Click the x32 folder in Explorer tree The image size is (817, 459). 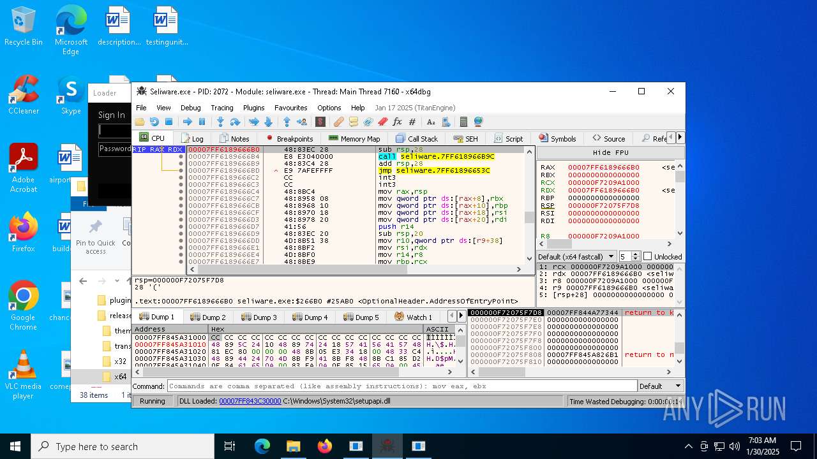coord(120,361)
